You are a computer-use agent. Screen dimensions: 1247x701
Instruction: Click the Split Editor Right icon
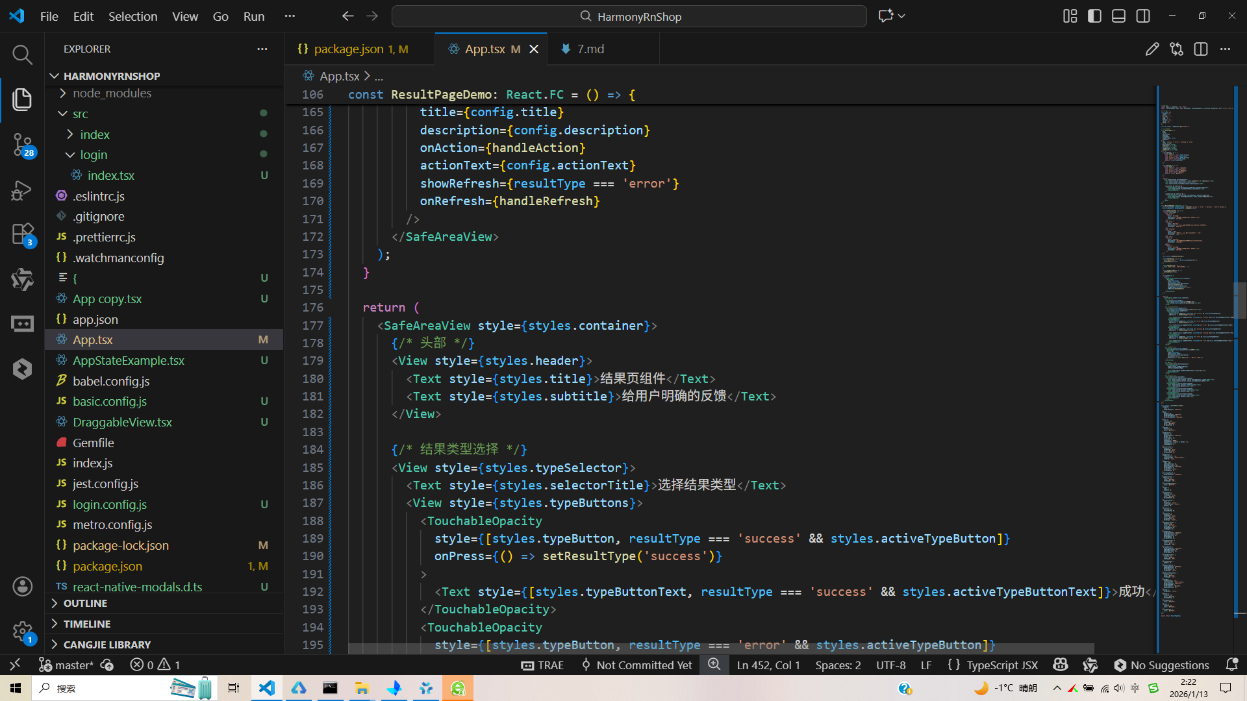(1200, 49)
